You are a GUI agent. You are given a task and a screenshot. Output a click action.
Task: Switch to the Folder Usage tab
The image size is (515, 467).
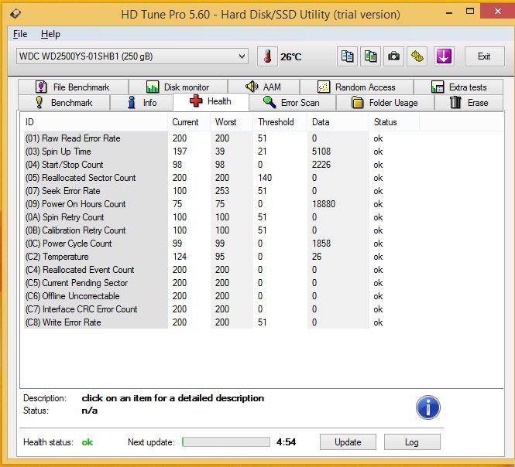(x=385, y=103)
